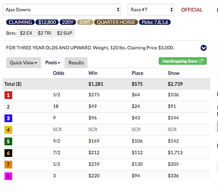Click the blue number 3 horse badge
This screenshot has height=192, width=218.
coord(8,118)
